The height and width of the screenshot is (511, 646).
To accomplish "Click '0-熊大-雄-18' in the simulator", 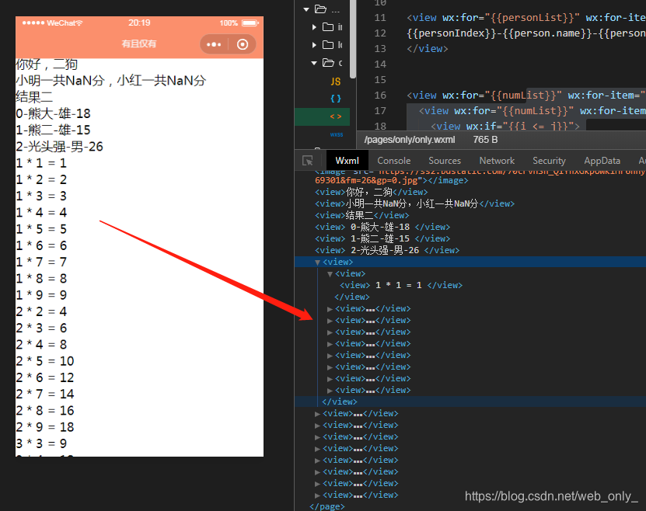I will pyautogui.click(x=53, y=113).
